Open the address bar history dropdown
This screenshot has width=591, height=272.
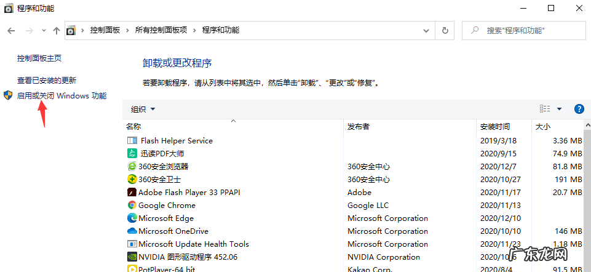coord(426,31)
